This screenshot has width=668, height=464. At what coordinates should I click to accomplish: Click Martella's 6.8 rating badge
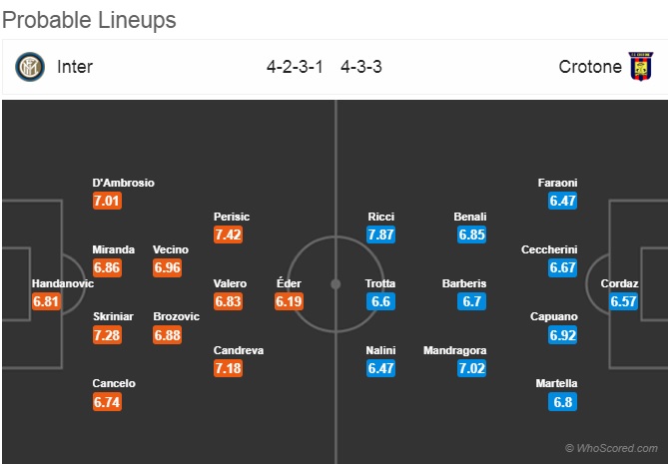563,402
